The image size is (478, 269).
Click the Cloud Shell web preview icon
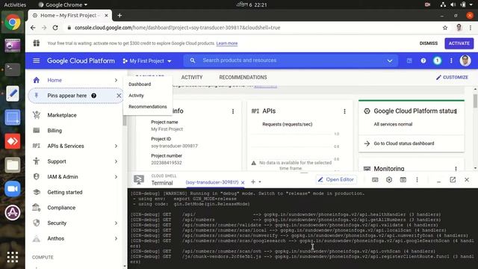(403, 180)
